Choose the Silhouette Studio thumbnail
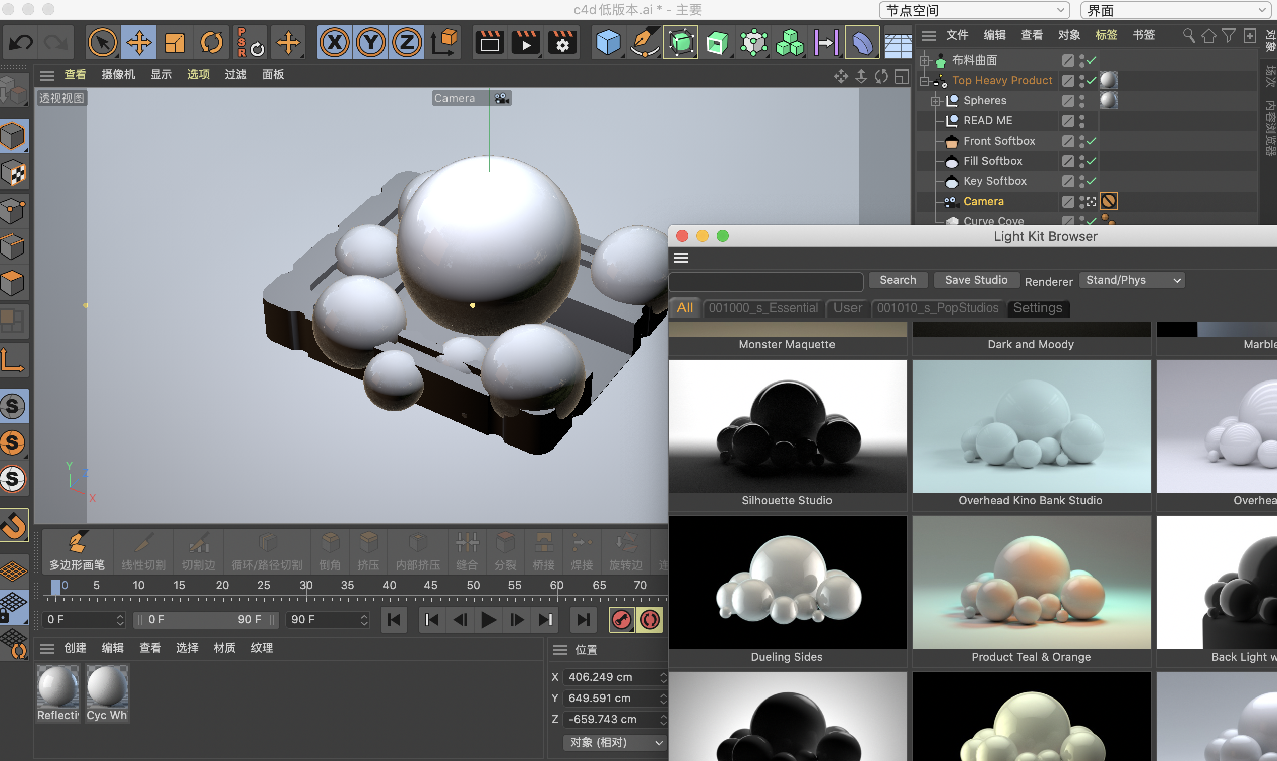Image resolution: width=1277 pixels, height=761 pixels. [788, 427]
